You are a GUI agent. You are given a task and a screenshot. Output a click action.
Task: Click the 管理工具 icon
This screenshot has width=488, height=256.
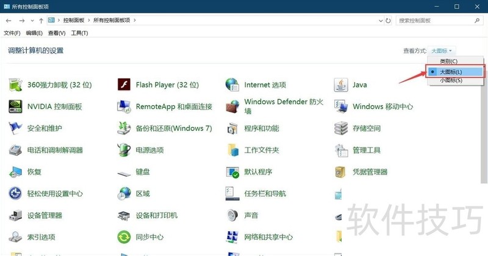(341, 150)
